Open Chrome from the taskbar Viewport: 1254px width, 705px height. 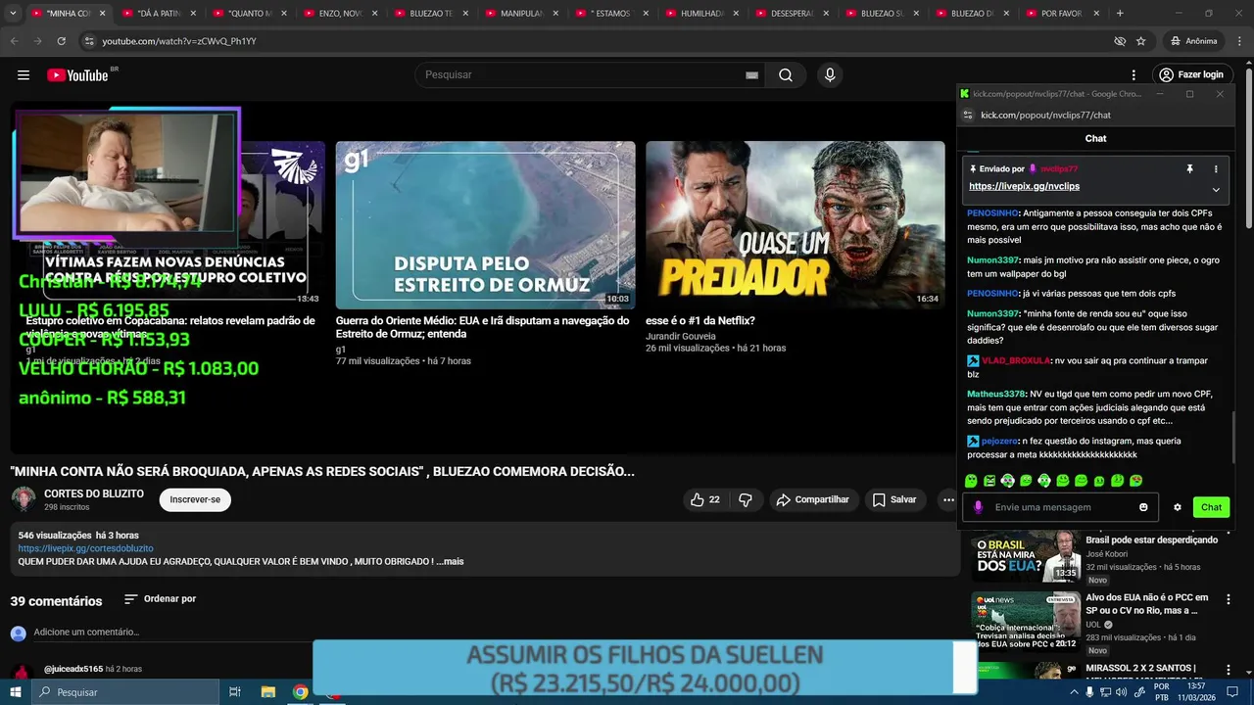point(301,692)
